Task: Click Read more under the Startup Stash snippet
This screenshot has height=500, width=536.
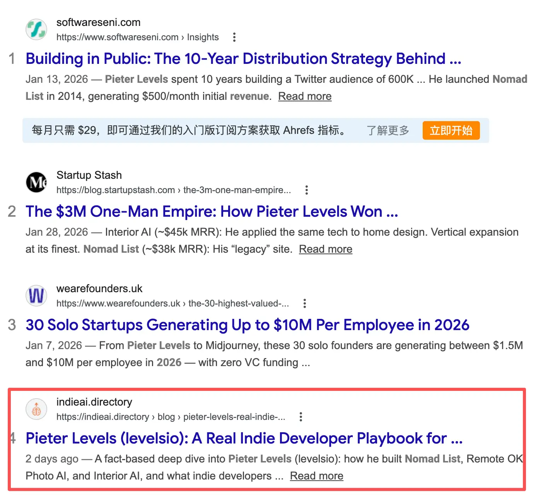Action: [x=326, y=249]
